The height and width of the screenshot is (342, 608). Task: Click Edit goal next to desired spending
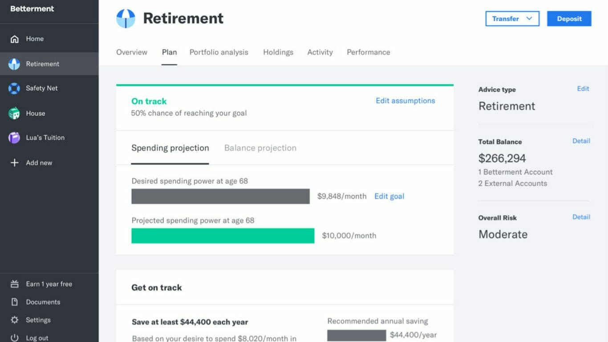pyautogui.click(x=389, y=196)
